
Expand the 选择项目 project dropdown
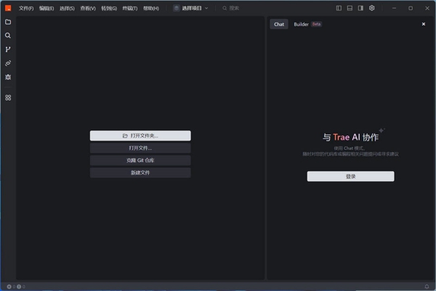(x=191, y=8)
